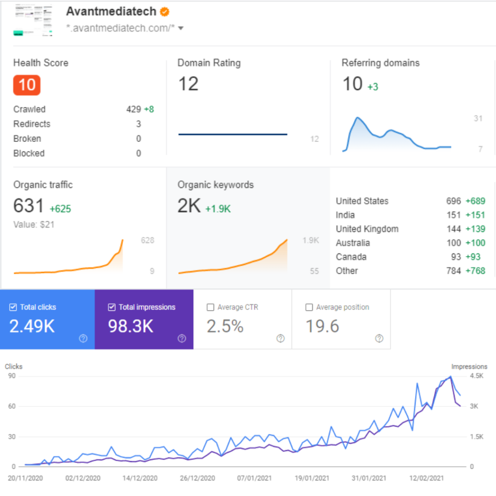Click the 98.3K total impressions value
This screenshot has height=496, width=496.
pyautogui.click(x=131, y=326)
